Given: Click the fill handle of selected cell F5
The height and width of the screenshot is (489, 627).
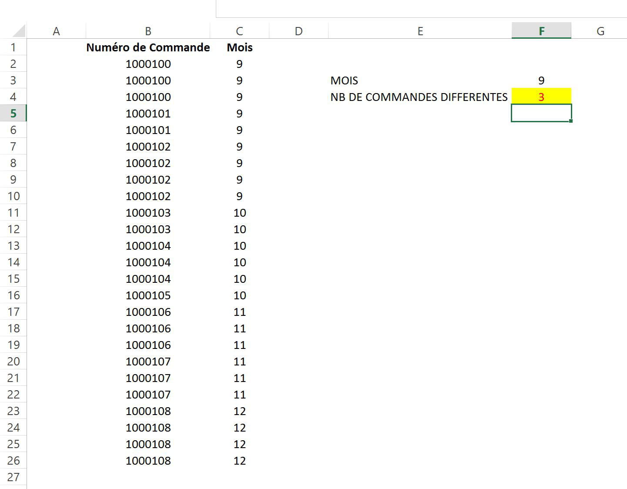Looking at the screenshot, I should (570, 121).
